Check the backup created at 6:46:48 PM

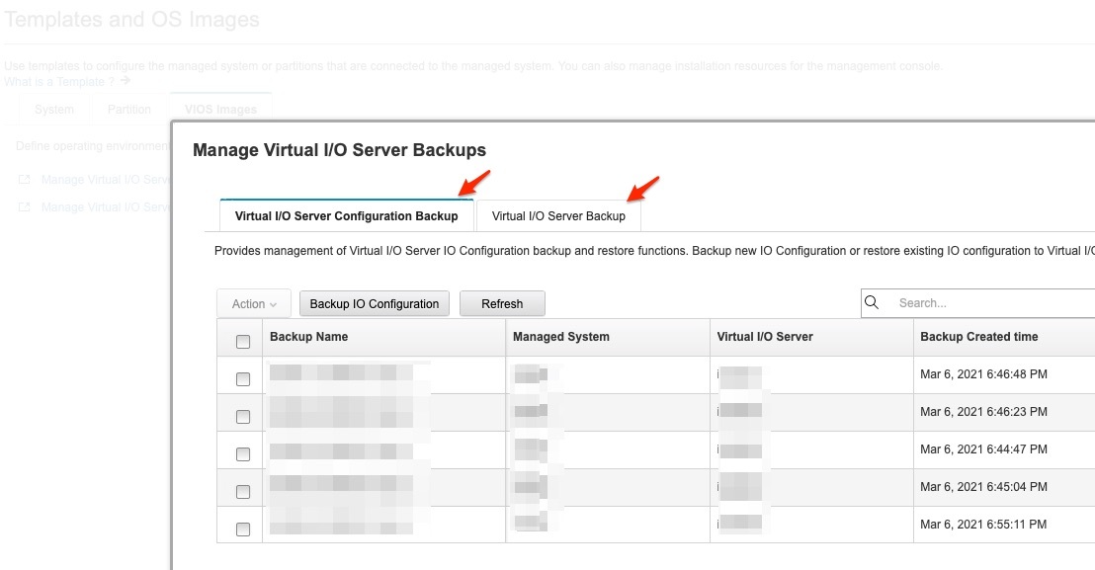coord(243,379)
